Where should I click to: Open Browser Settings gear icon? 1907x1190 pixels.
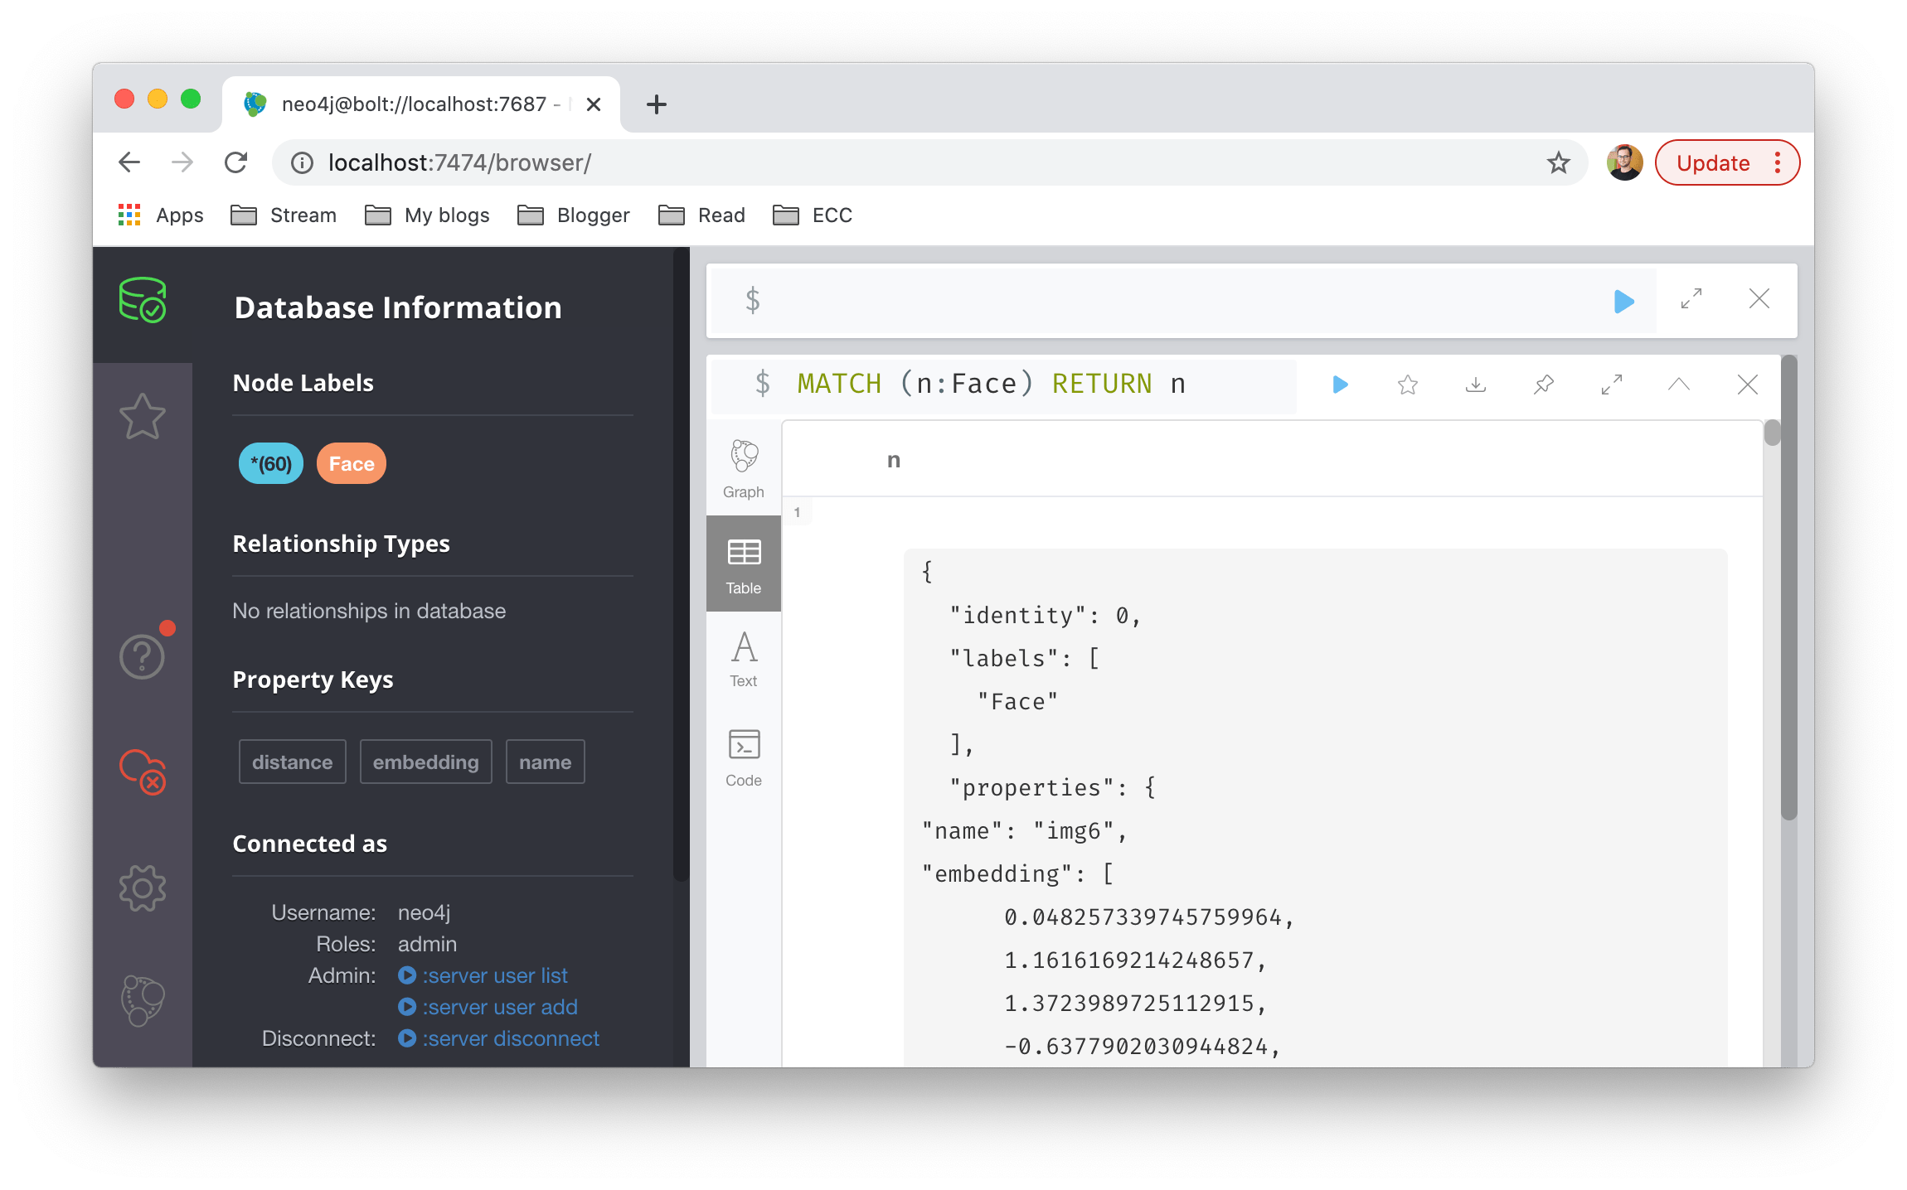143,888
